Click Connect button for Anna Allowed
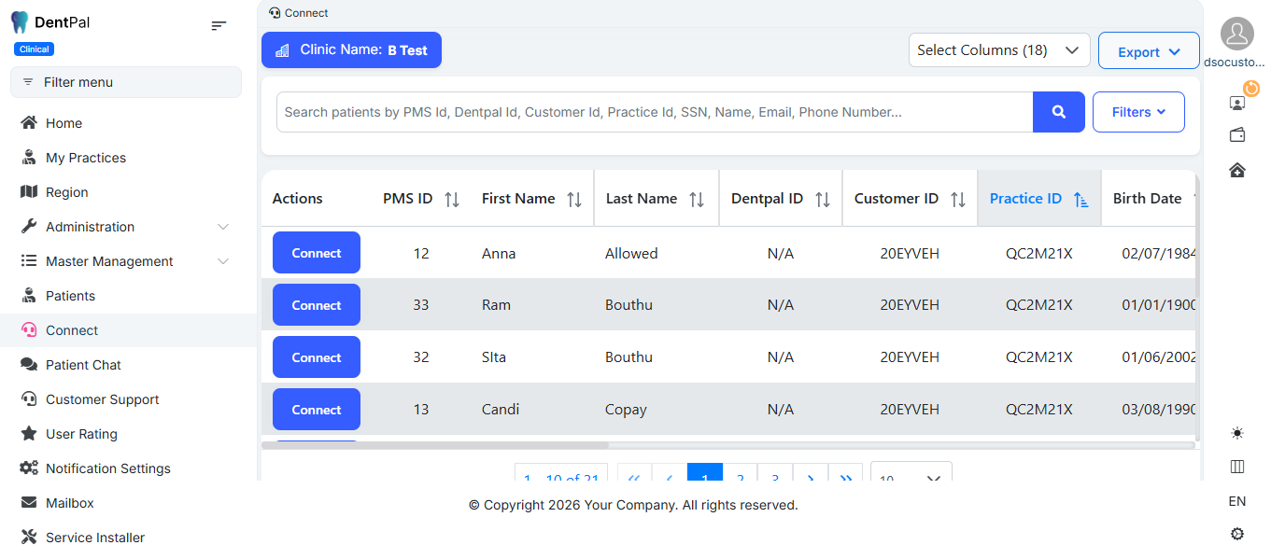1271x559 pixels. tap(316, 253)
